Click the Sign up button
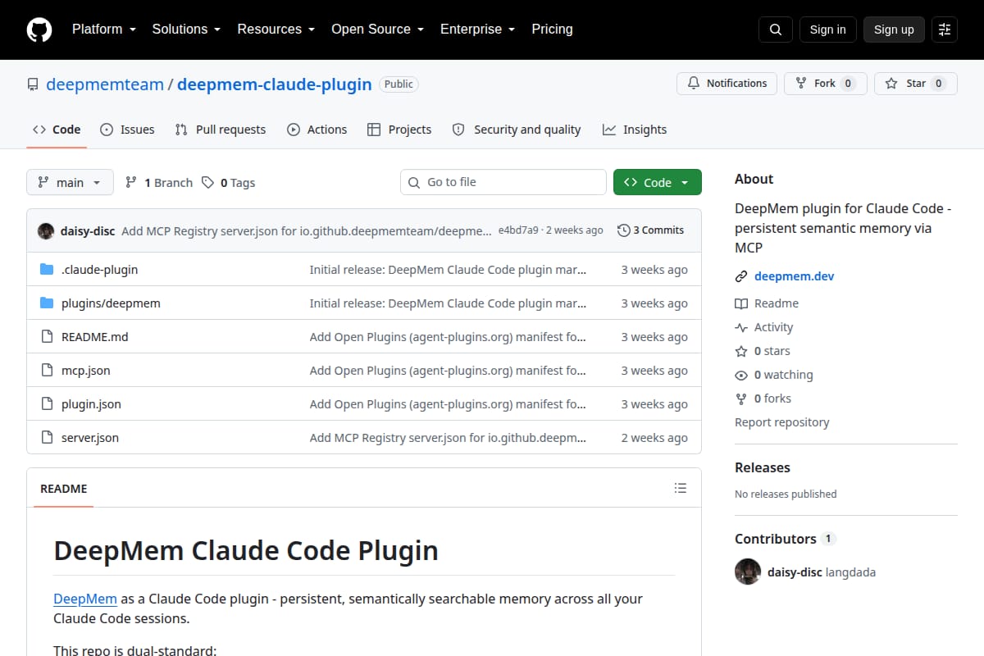 (x=894, y=30)
